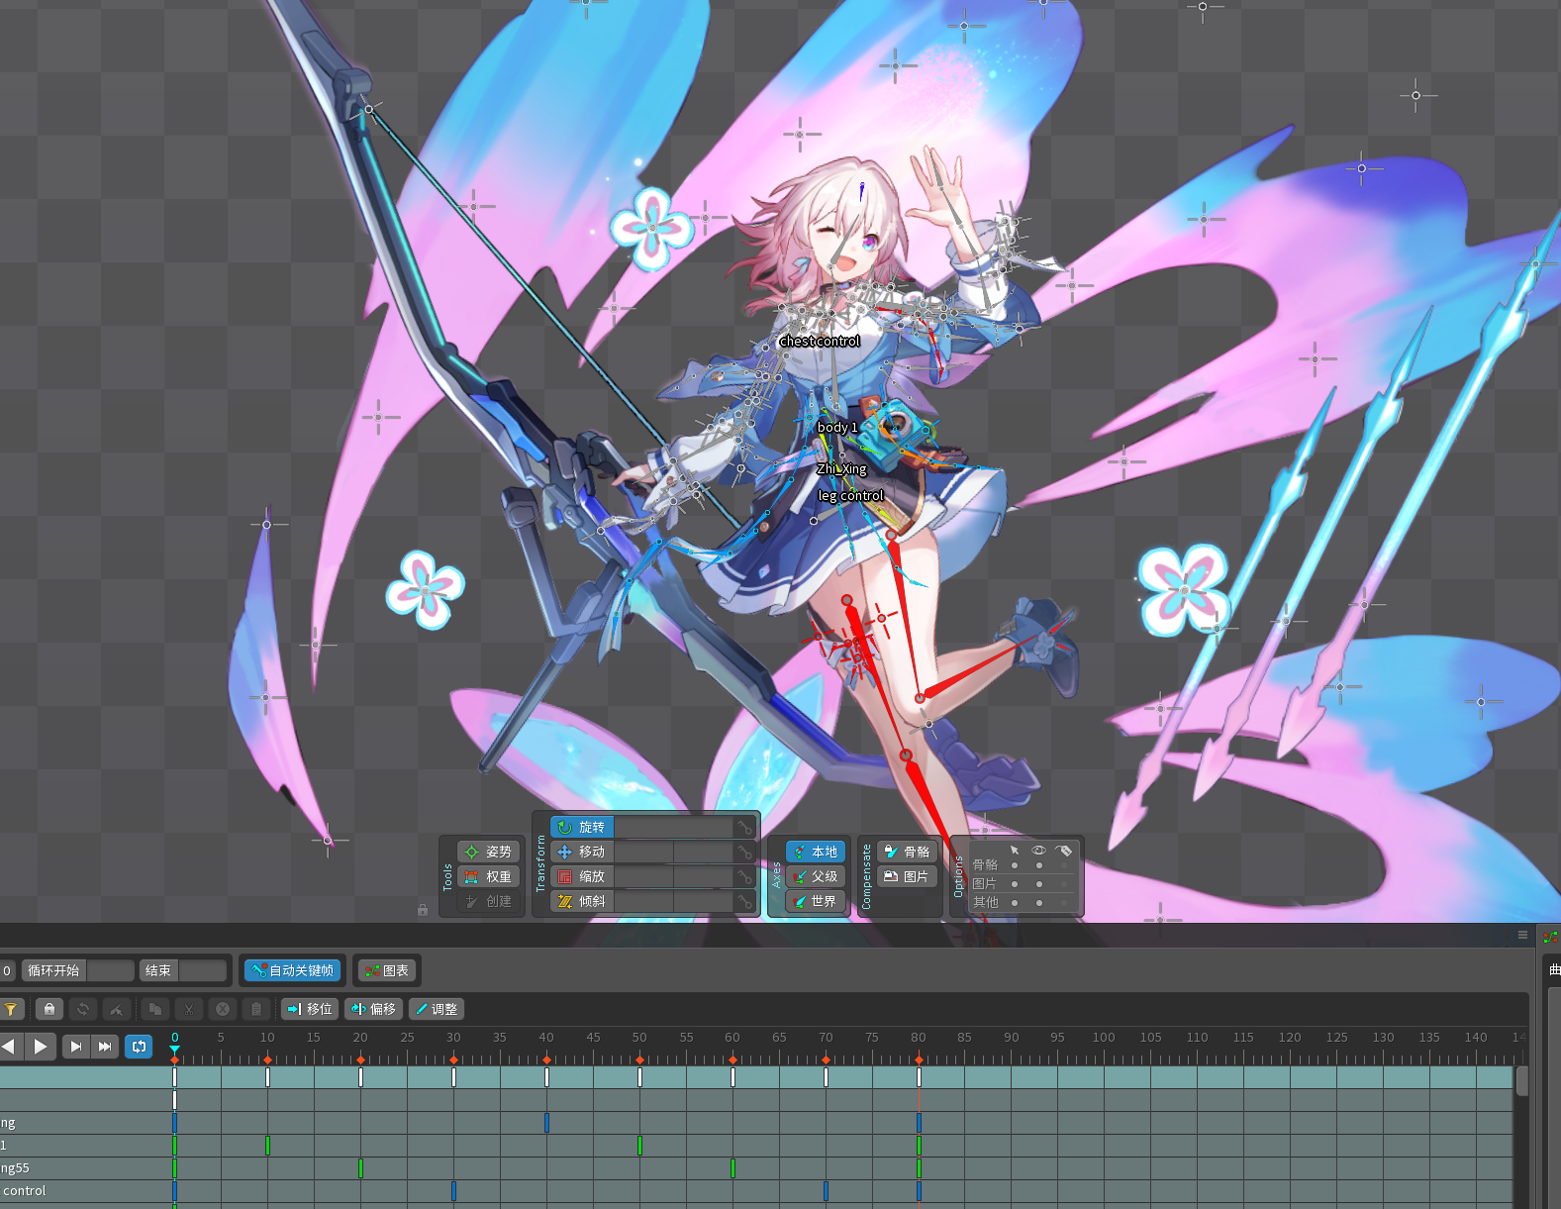Play the animation forward
This screenshot has height=1209, width=1561.
click(x=41, y=1047)
